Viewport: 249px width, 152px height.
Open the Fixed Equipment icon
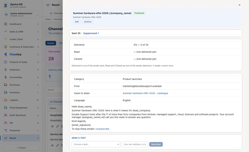5,108
